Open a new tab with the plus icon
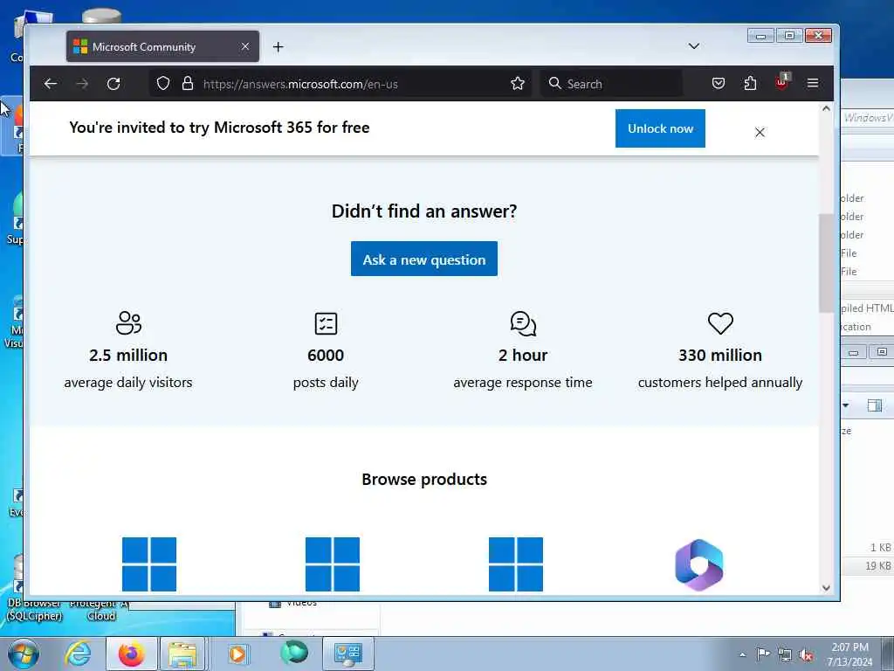Screen dimensions: 894x671 pos(279,47)
